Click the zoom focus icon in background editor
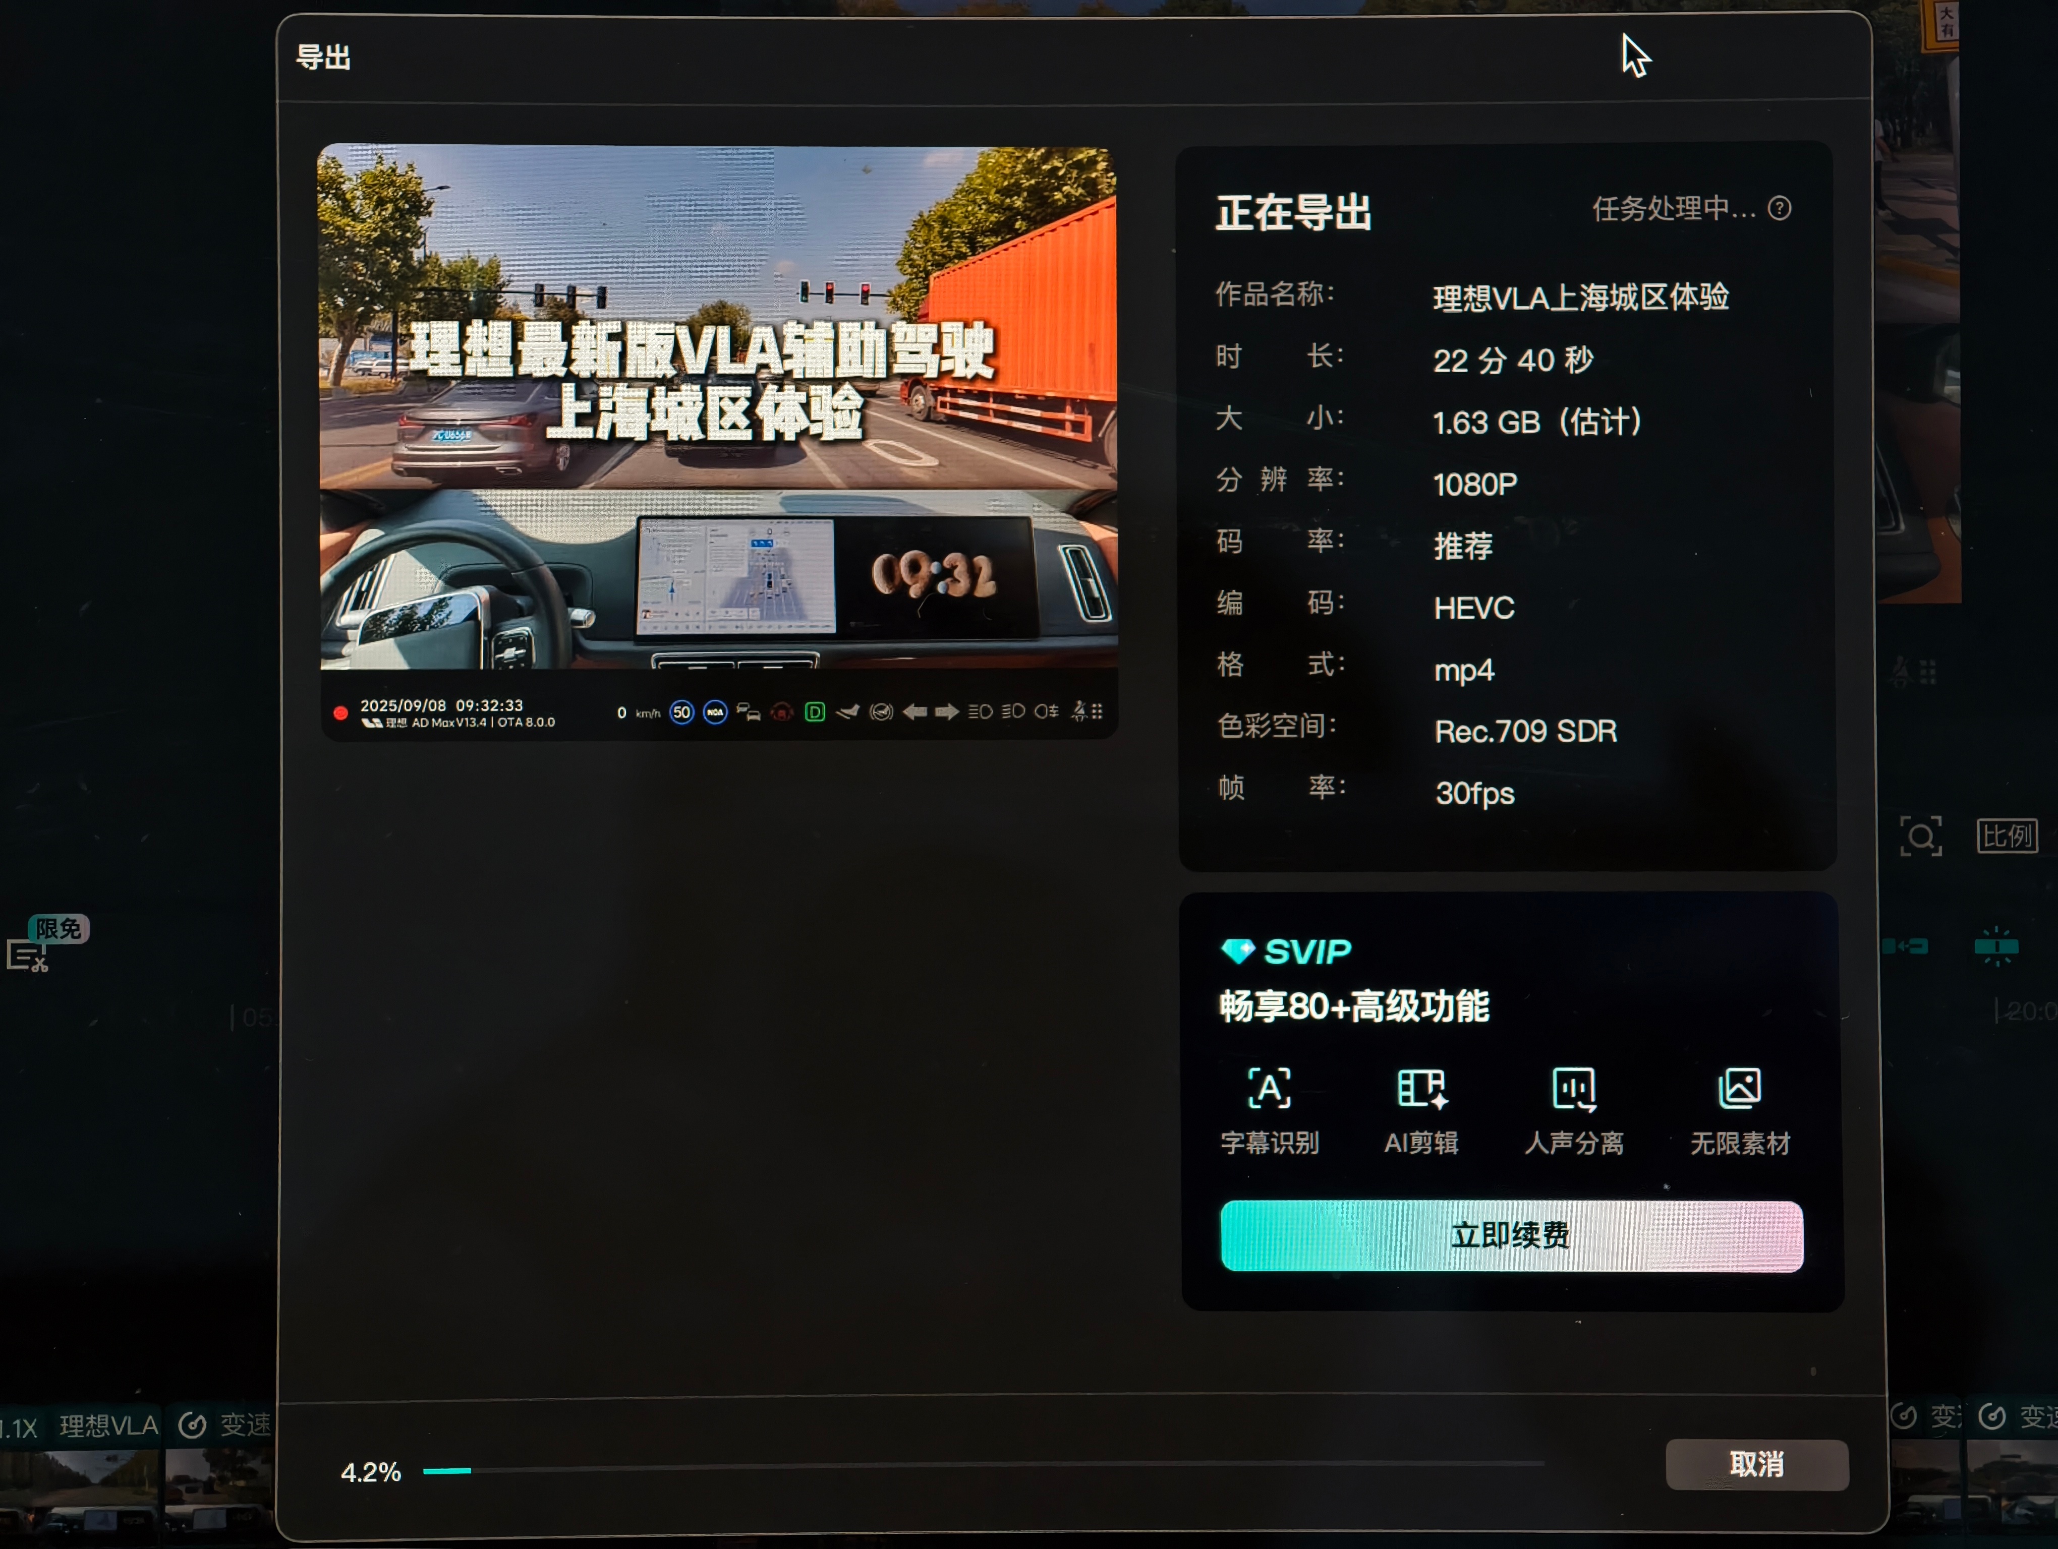The height and width of the screenshot is (1549, 2058). (x=1920, y=836)
